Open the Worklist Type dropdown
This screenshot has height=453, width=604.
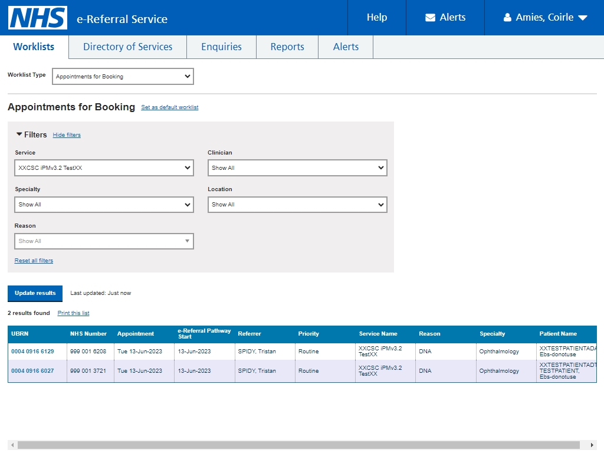123,76
